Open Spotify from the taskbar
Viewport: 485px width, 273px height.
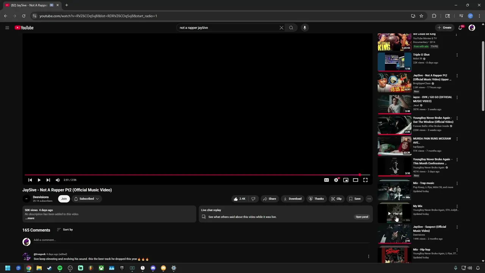60,268
